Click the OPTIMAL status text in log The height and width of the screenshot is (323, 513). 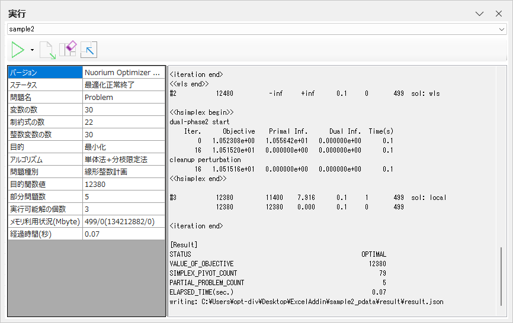374,254
